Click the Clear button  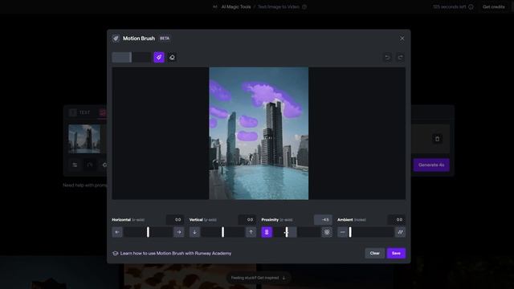click(375, 253)
